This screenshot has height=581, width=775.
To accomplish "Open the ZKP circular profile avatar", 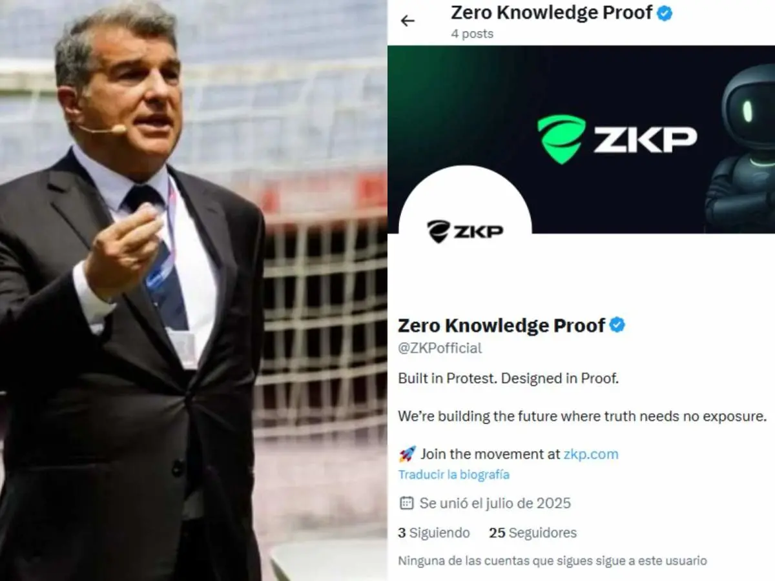I will (x=465, y=231).
